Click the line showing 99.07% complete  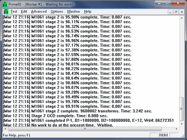[x=67, y=88]
